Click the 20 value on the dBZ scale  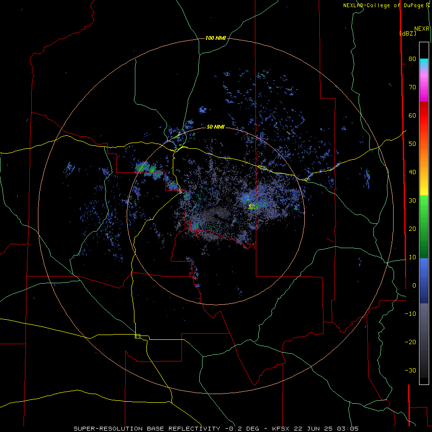point(412,229)
